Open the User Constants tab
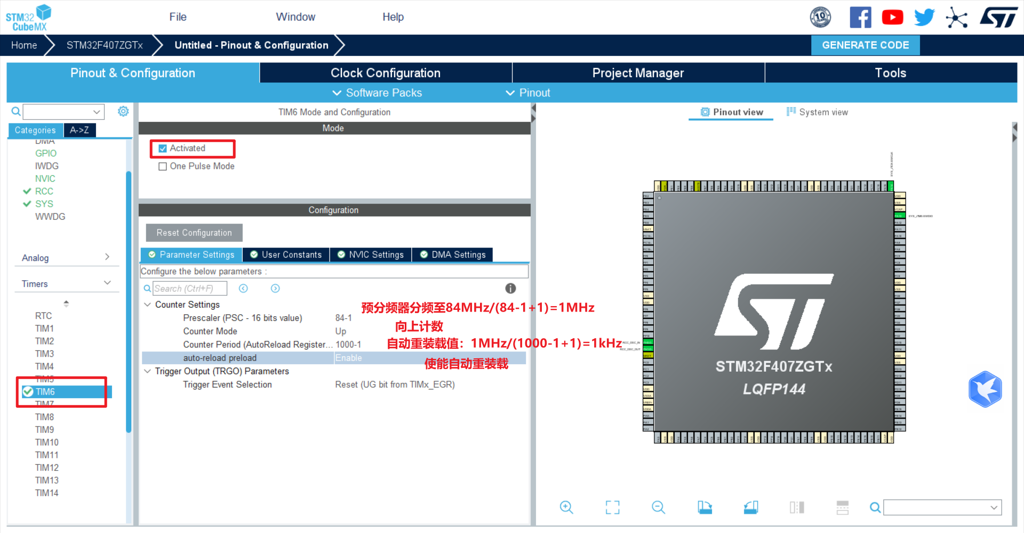 click(286, 255)
